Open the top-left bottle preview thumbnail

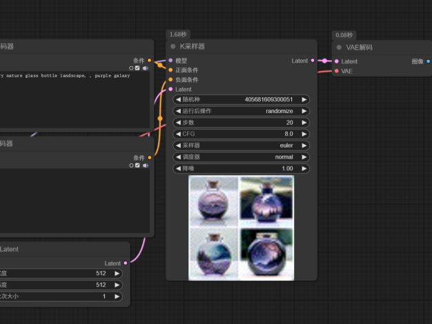tap(214, 202)
